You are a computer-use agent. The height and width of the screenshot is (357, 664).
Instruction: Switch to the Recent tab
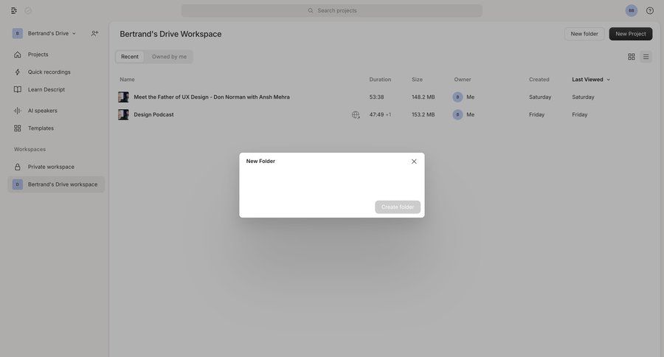point(130,57)
